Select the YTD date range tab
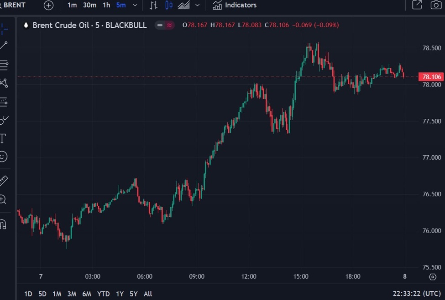The width and height of the screenshot is (445, 300). coord(104,294)
